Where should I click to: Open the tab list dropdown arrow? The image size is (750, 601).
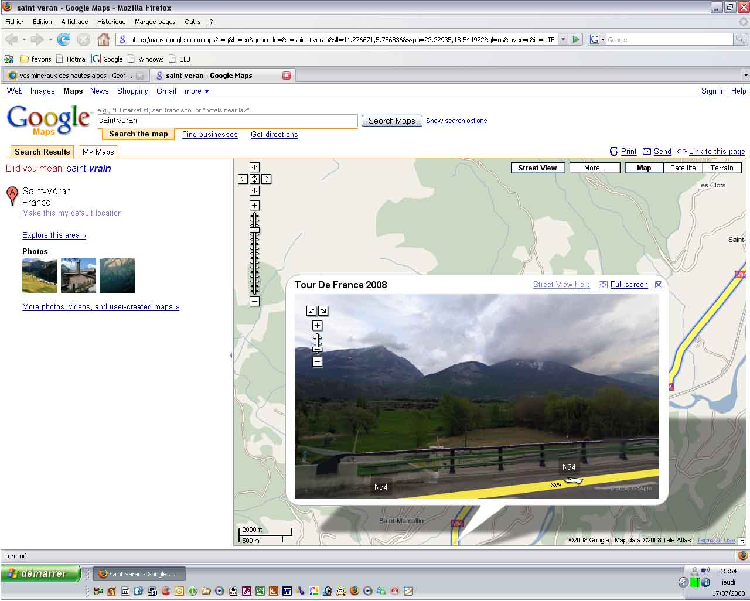pyautogui.click(x=745, y=76)
